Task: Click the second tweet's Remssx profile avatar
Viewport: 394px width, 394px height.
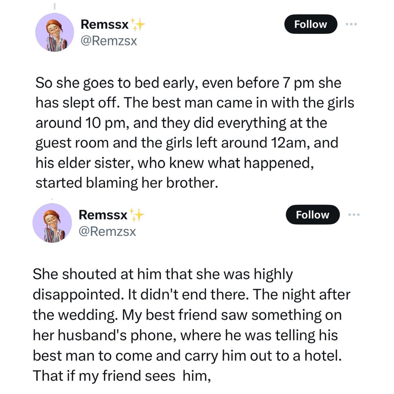Action: point(53,223)
